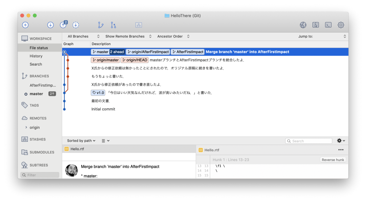This screenshot has height=202, width=366.
Task: Click the Commit plus icon in toolbar
Action: pyautogui.click(x=25, y=25)
